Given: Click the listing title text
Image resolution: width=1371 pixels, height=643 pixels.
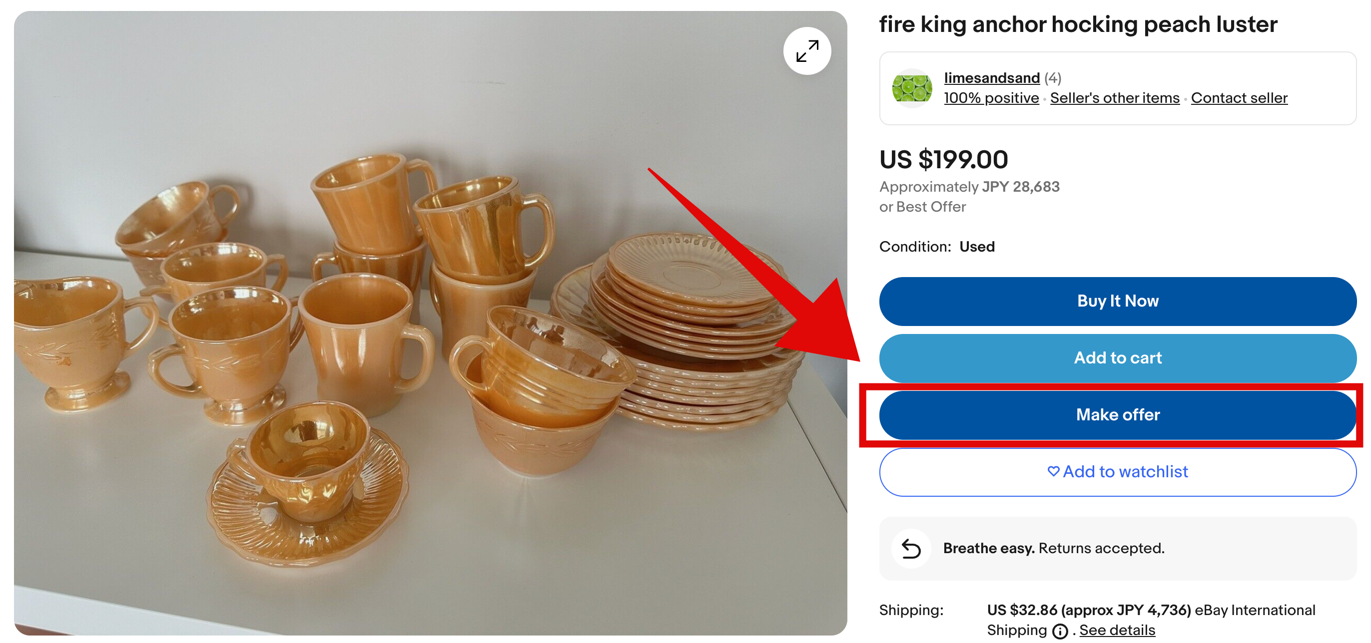Looking at the screenshot, I should click(1078, 24).
